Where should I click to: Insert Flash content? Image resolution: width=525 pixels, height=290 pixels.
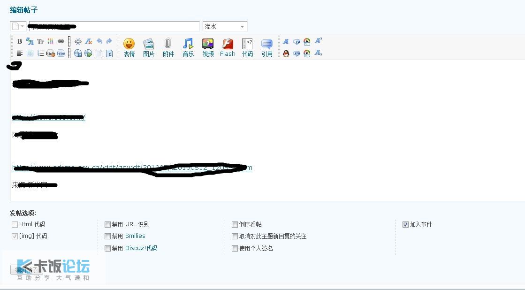(228, 47)
